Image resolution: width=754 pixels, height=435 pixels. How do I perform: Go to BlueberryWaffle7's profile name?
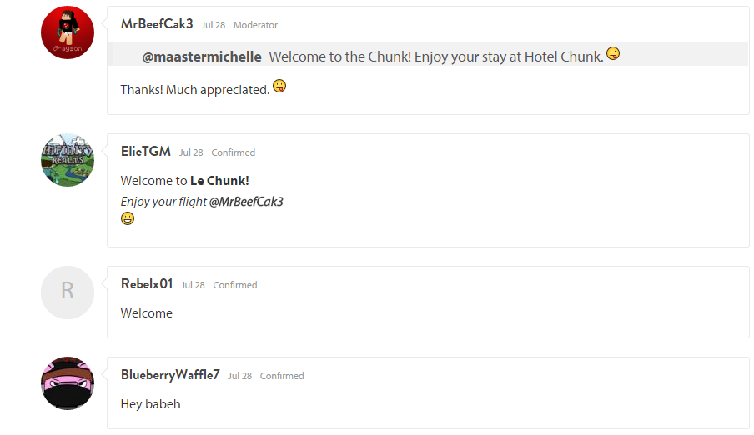pos(170,375)
